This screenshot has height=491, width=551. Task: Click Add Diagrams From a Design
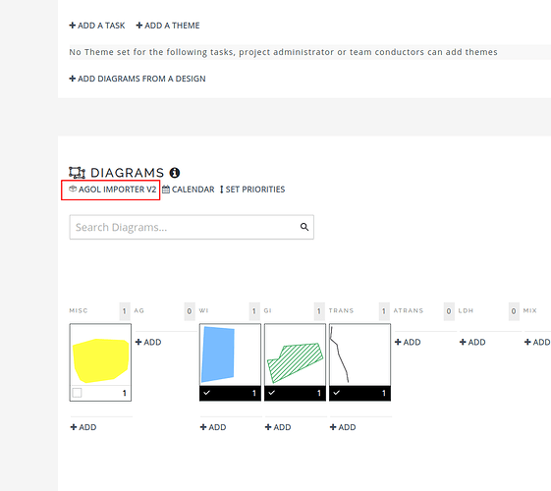138,79
